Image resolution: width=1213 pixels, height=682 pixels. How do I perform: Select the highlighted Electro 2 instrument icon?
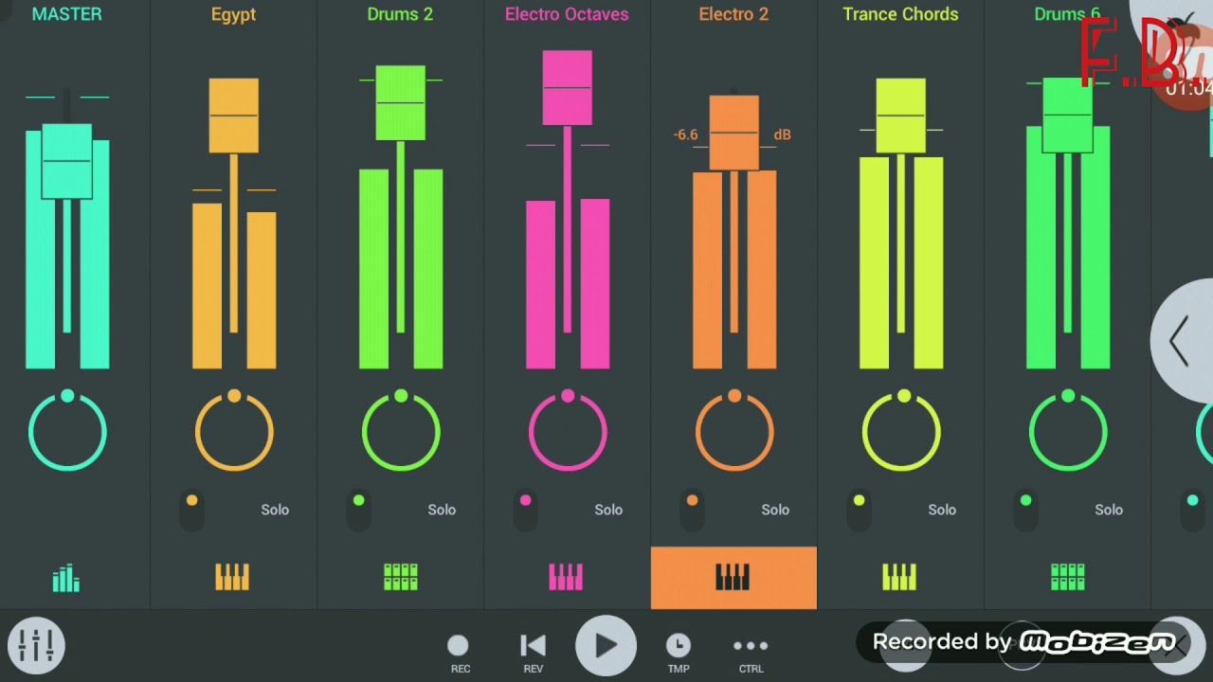click(733, 578)
